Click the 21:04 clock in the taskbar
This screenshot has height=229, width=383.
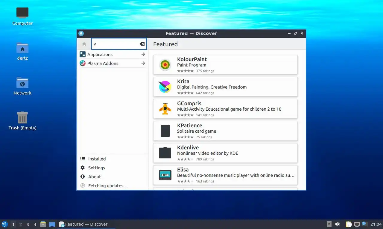click(376, 224)
